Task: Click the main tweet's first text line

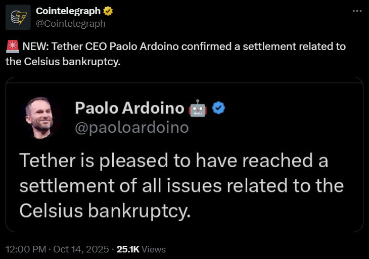Action: (184, 47)
